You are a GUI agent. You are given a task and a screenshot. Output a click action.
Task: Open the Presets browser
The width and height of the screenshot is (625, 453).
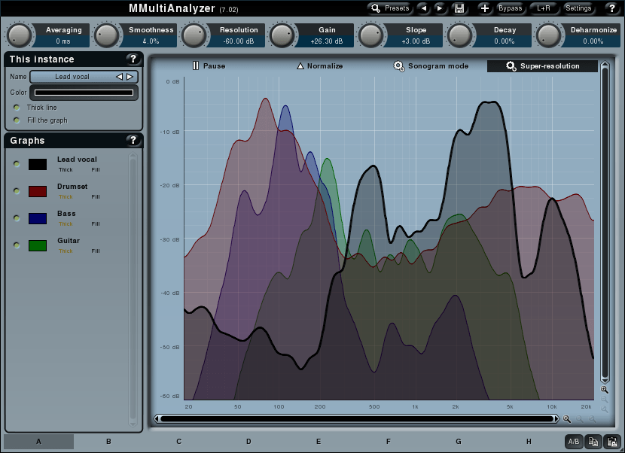(x=390, y=8)
